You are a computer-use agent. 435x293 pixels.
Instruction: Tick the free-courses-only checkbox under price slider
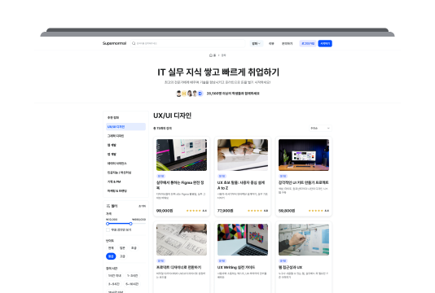pyautogui.click(x=108, y=230)
